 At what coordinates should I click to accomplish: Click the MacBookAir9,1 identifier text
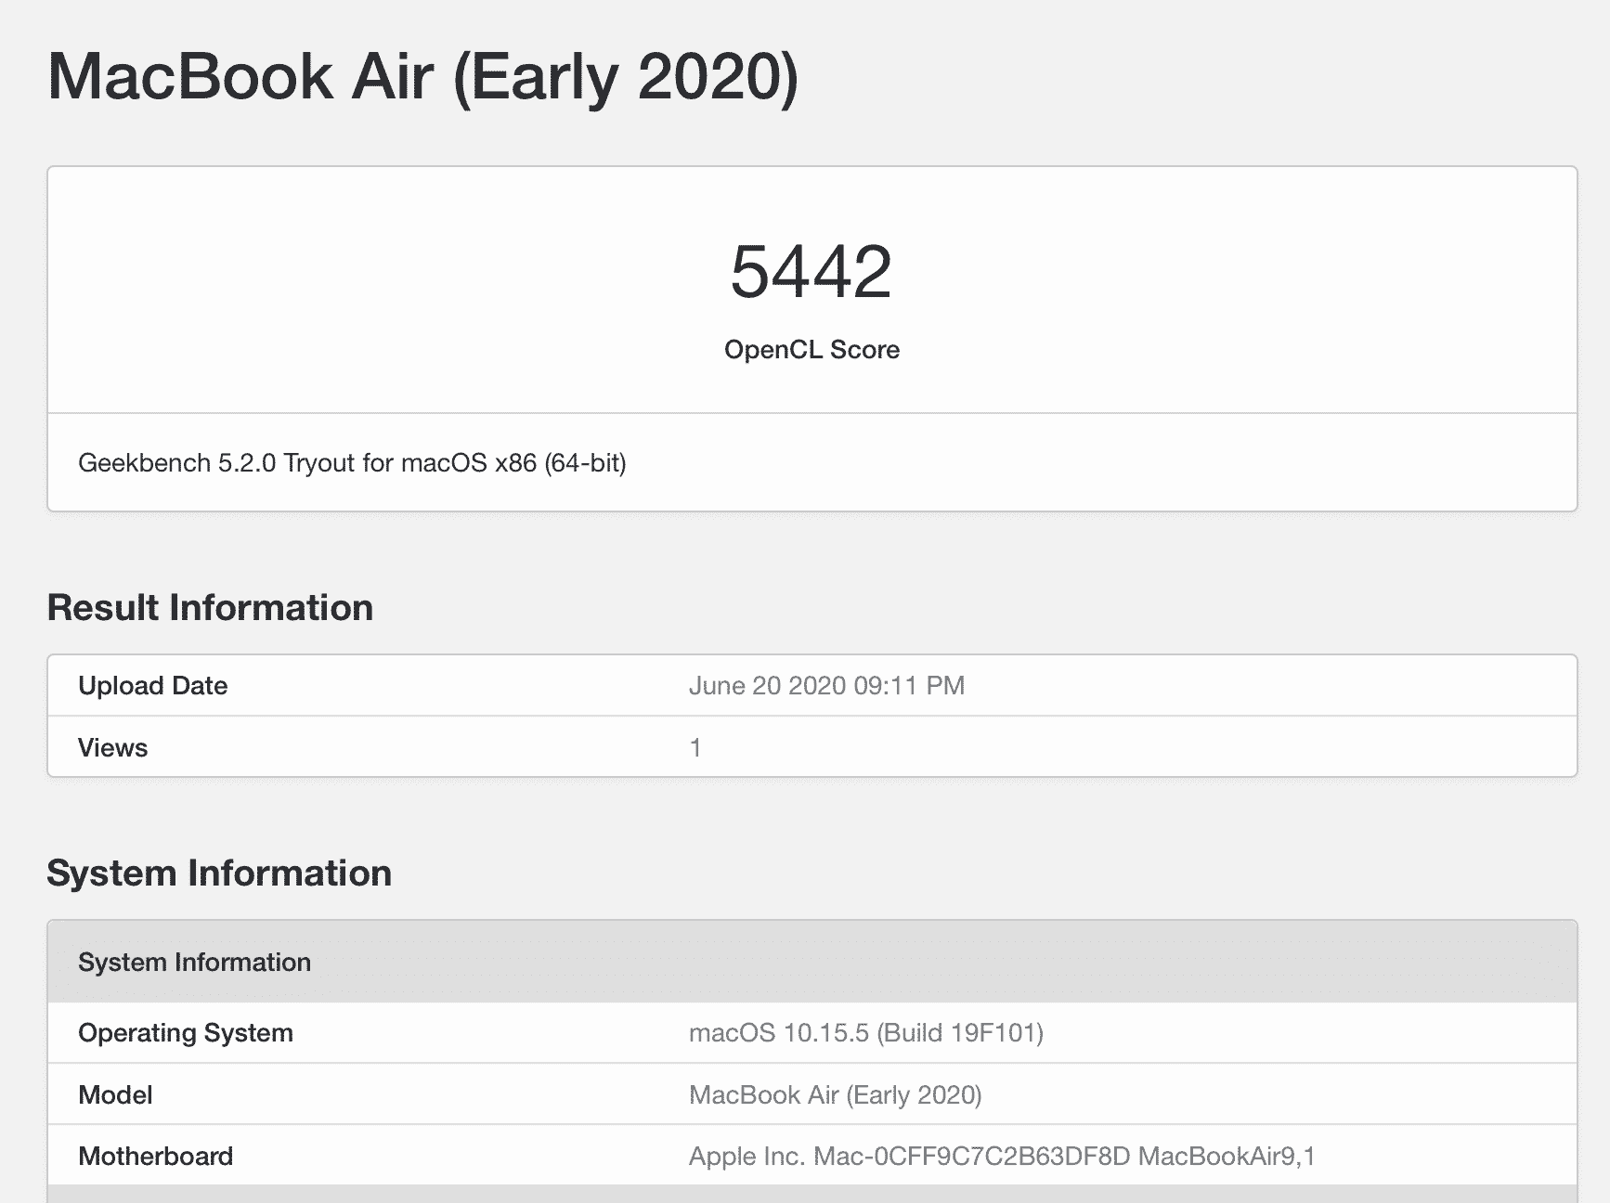point(1227,1157)
